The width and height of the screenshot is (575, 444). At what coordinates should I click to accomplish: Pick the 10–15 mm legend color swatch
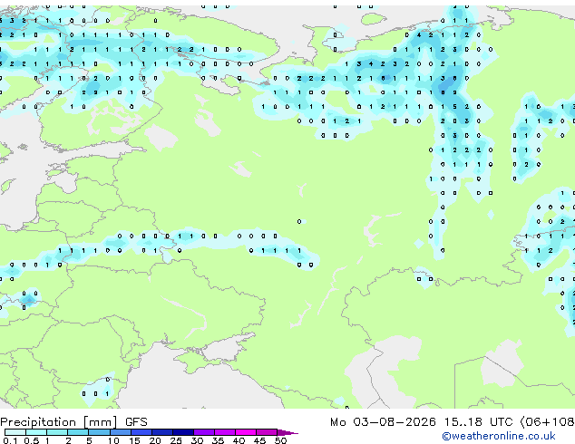pyautogui.click(x=120, y=432)
